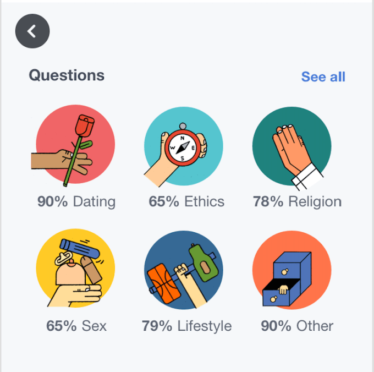The height and width of the screenshot is (372, 374).
Task: Go back using the arrow button
Action: point(32,31)
